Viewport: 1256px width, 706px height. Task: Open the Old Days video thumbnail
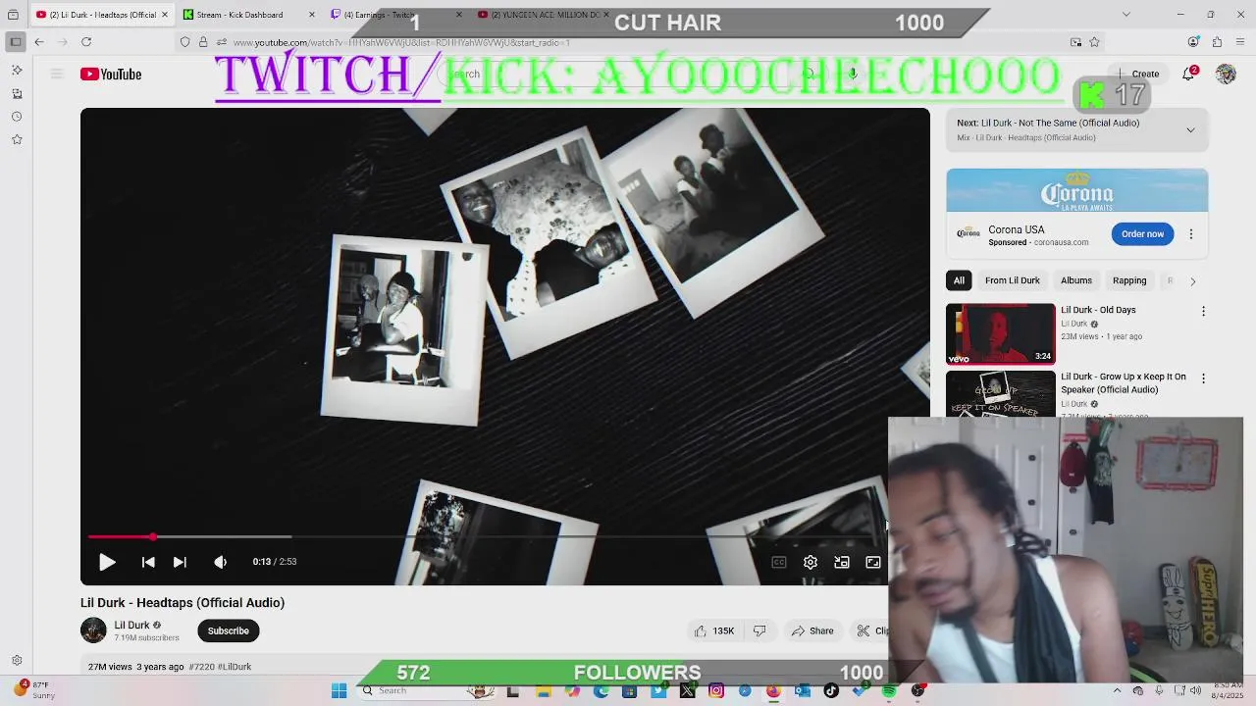point(1000,333)
